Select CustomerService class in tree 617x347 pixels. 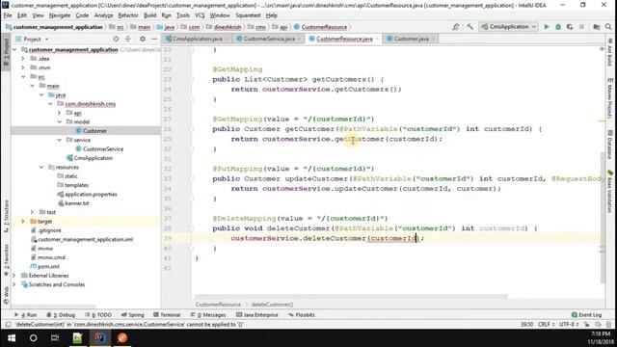click(103, 149)
